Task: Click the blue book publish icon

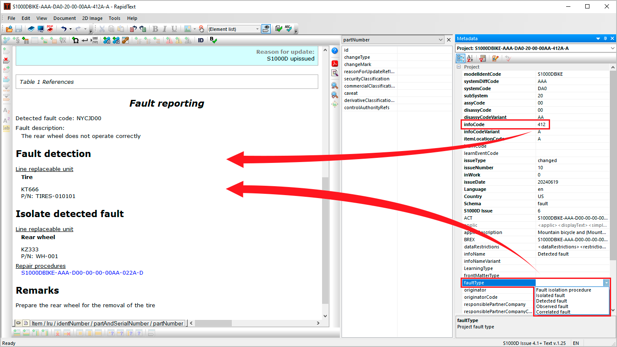Action: 31,29
